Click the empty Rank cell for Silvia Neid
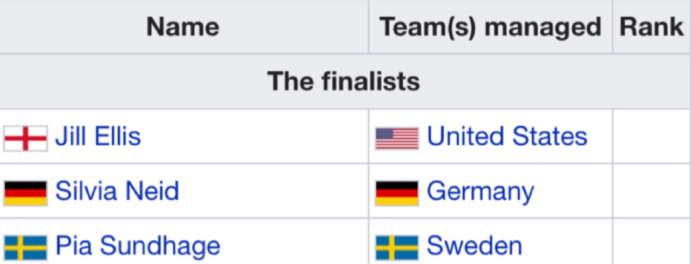 click(x=652, y=191)
